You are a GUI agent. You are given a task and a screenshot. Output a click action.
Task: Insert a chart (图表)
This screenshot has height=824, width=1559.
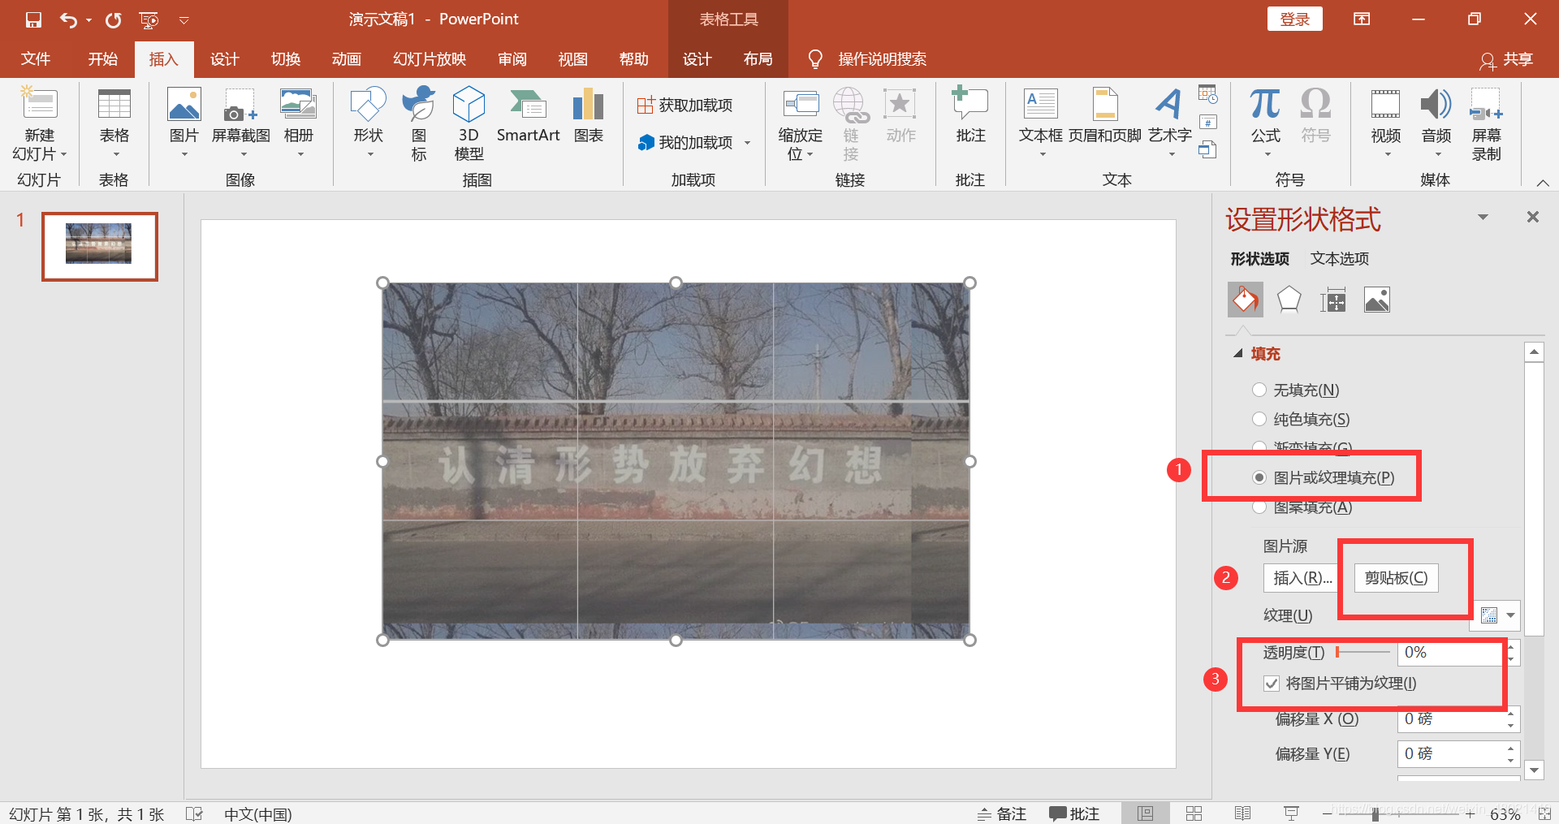(x=588, y=116)
